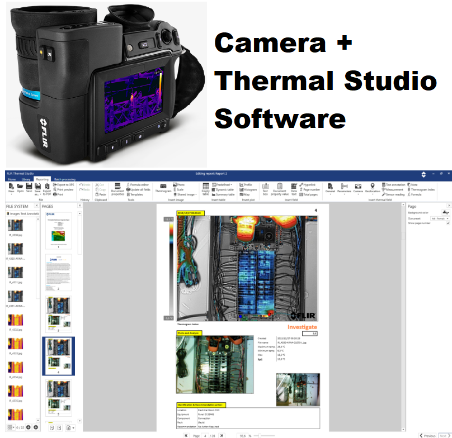Image resolution: width=452 pixels, height=438 pixels.
Task: Insert a Thermogram image
Action: (x=163, y=188)
